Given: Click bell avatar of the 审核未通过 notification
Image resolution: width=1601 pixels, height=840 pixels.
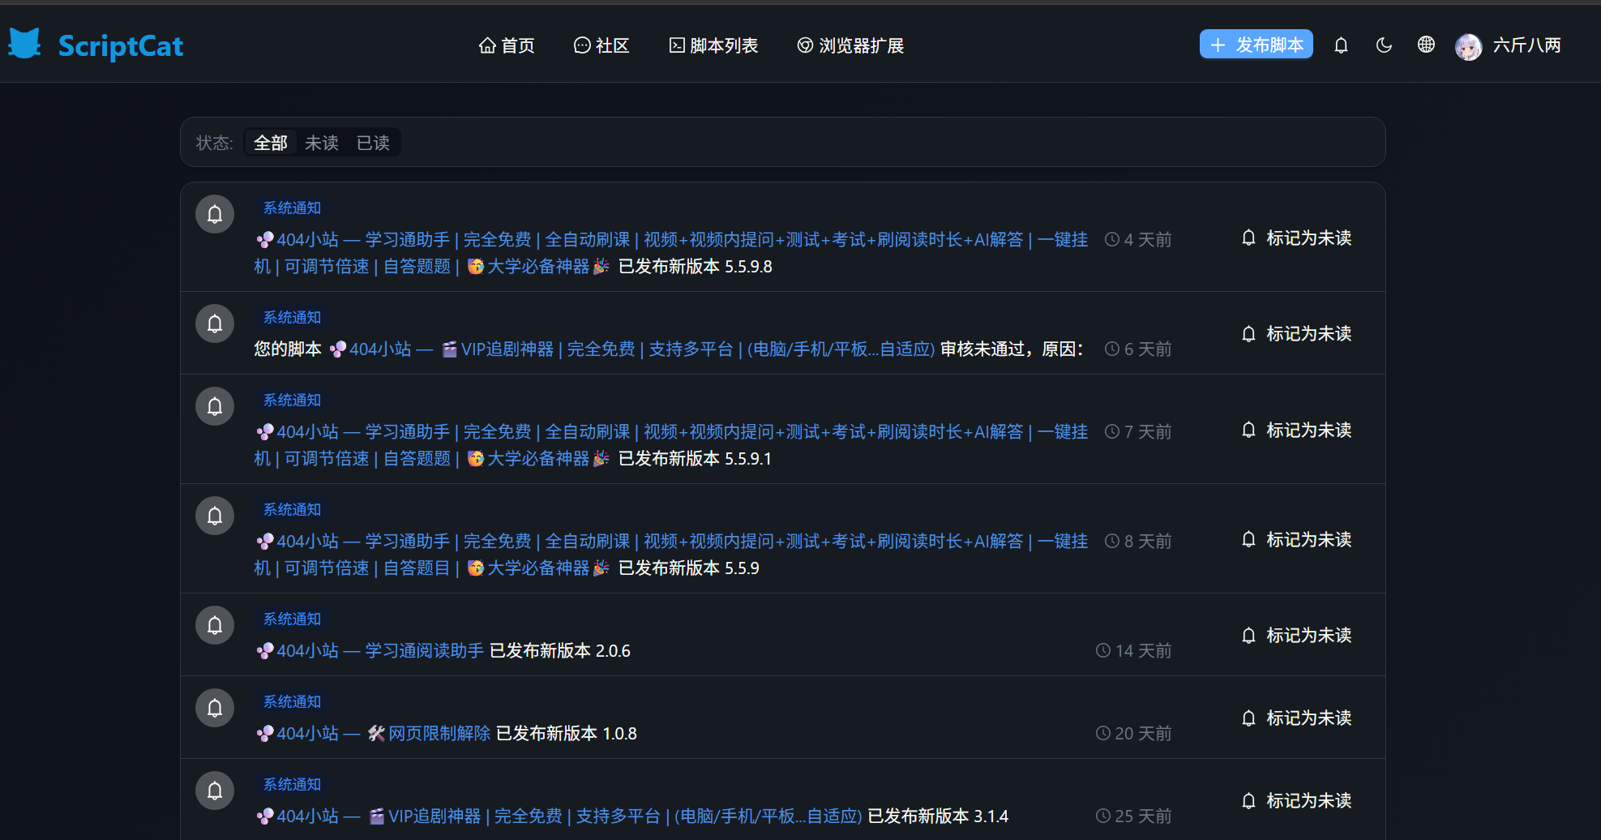Looking at the screenshot, I should click(215, 324).
